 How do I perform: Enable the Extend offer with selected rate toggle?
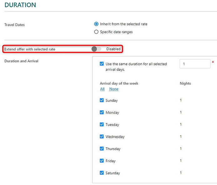(96, 49)
